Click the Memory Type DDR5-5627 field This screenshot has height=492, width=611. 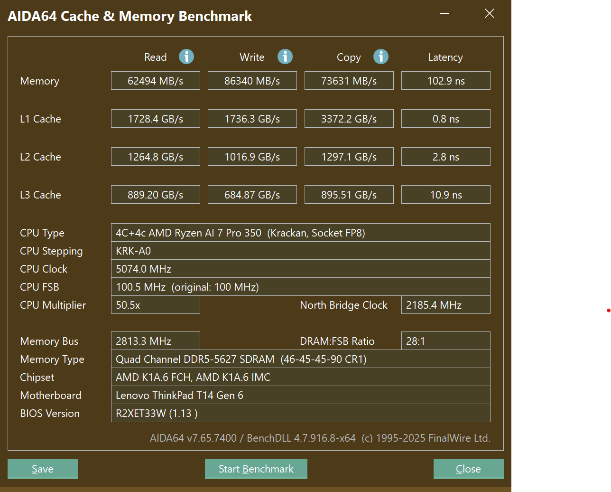click(x=300, y=359)
